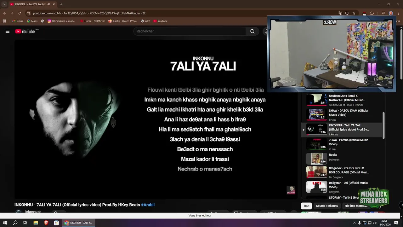Open the YouTube guide hamburger menu
The image size is (403, 227).
(8, 31)
